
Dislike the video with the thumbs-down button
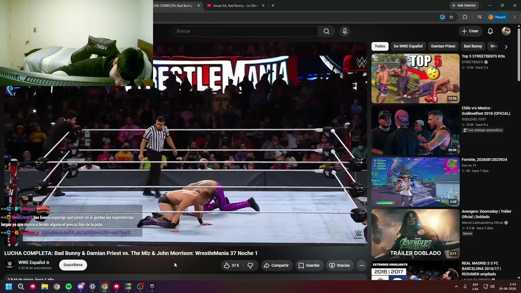click(x=250, y=265)
